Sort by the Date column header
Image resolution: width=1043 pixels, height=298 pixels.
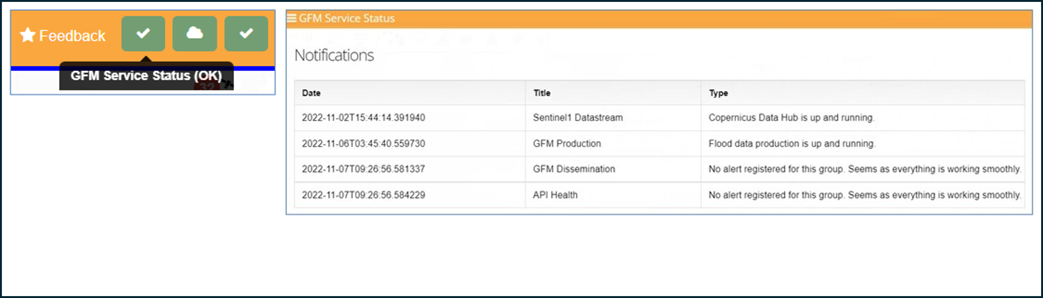311,93
